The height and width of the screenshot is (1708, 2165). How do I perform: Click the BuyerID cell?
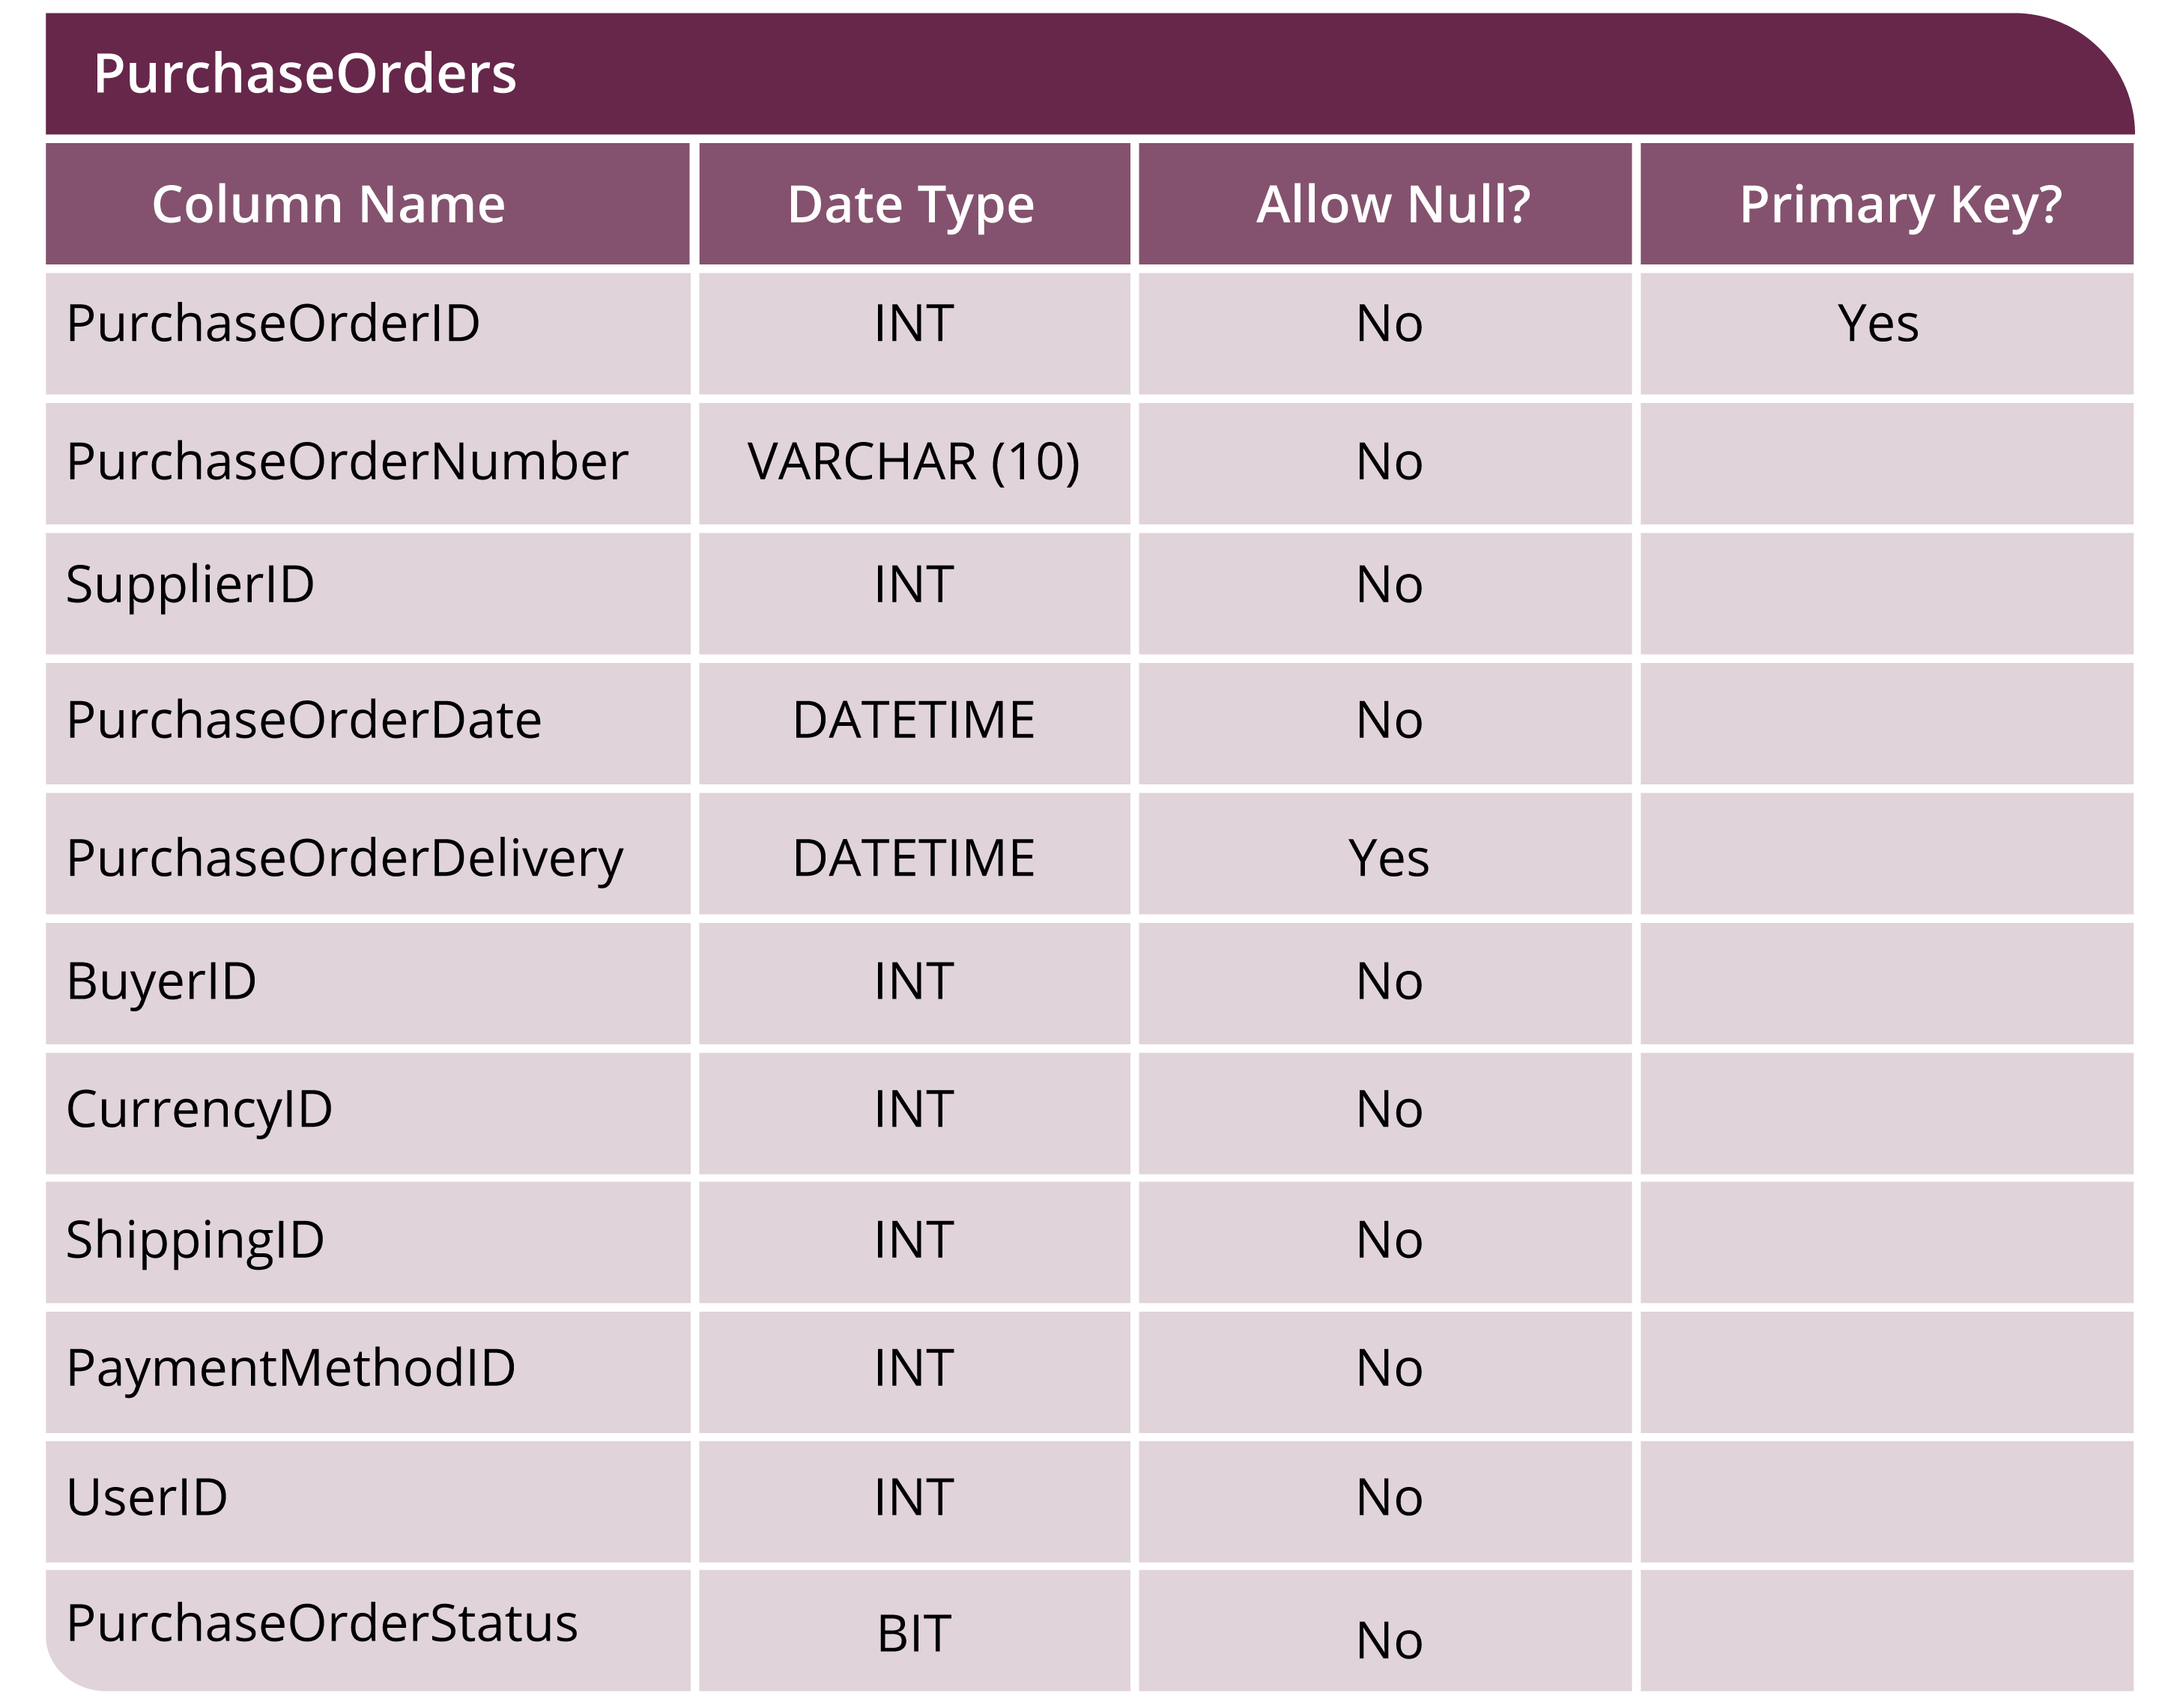(367, 984)
